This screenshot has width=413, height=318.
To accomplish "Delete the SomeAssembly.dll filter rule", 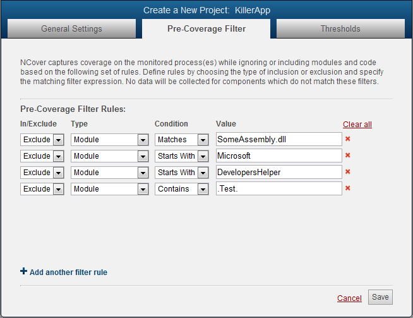I will pos(347,139).
